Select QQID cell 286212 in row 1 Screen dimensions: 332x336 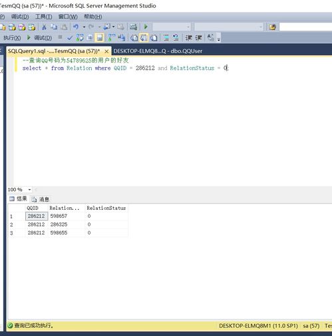[x=37, y=216]
